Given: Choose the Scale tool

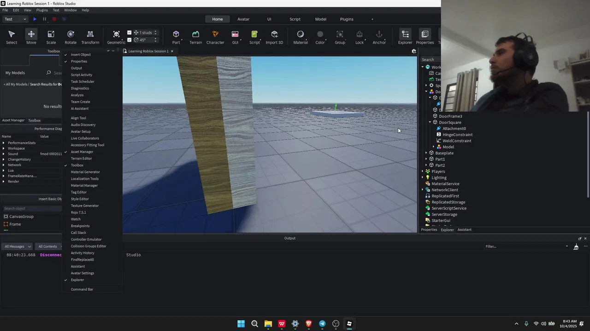Looking at the screenshot, I should (x=51, y=37).
